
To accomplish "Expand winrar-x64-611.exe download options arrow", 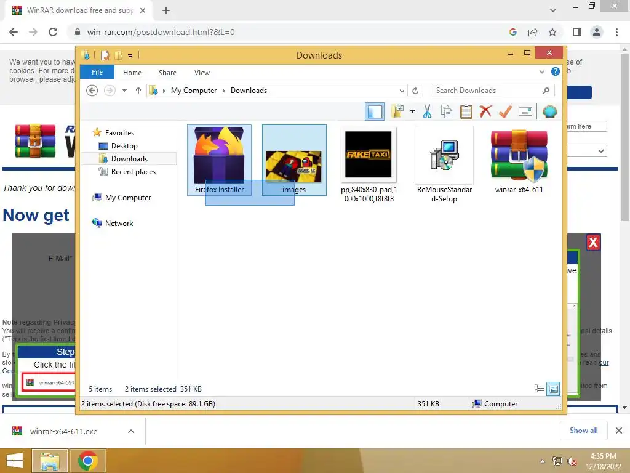I will click(x=130, y=431).
